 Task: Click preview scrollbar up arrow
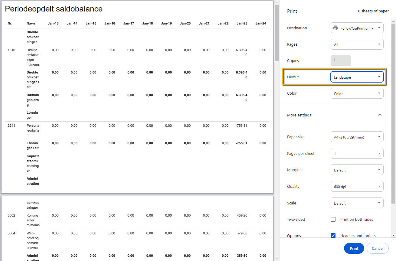point(277,3)
